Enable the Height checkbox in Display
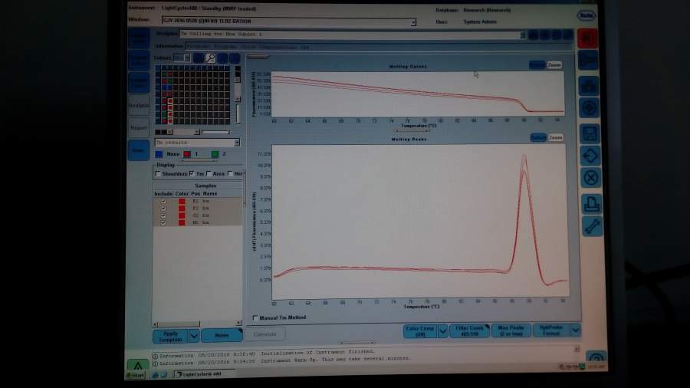 tap(230, 174)
